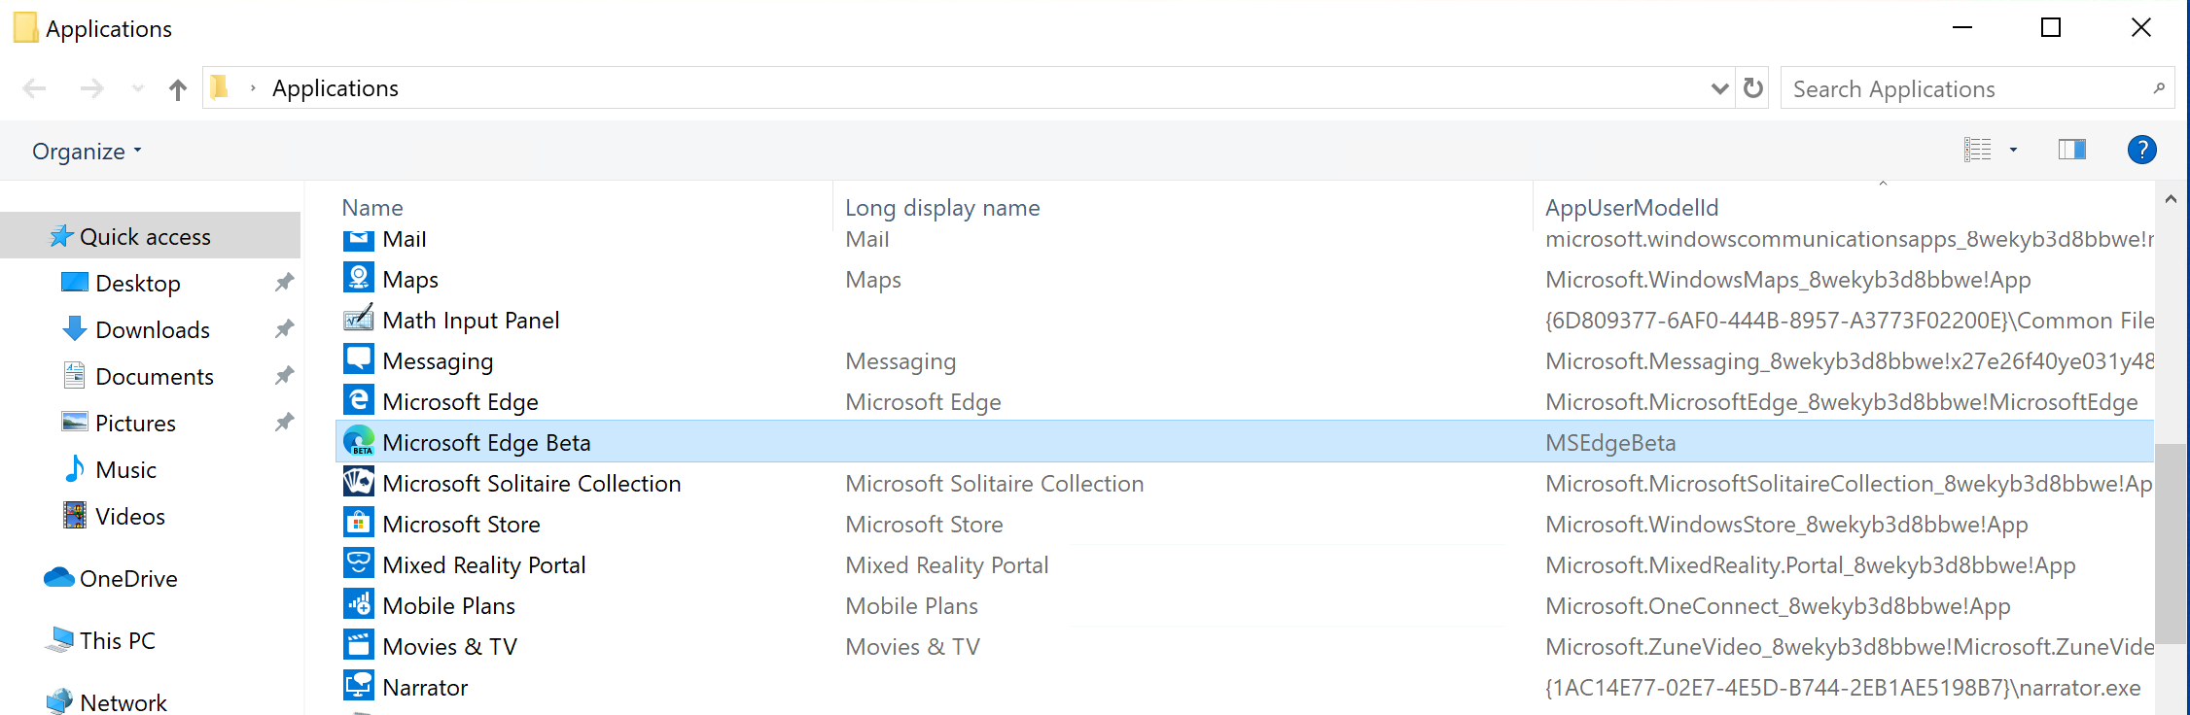Image resolution: width=2190 pixels, height=715 pixels.
Task: Click the file list scroll up arrow
Action: click(2171, 198)
